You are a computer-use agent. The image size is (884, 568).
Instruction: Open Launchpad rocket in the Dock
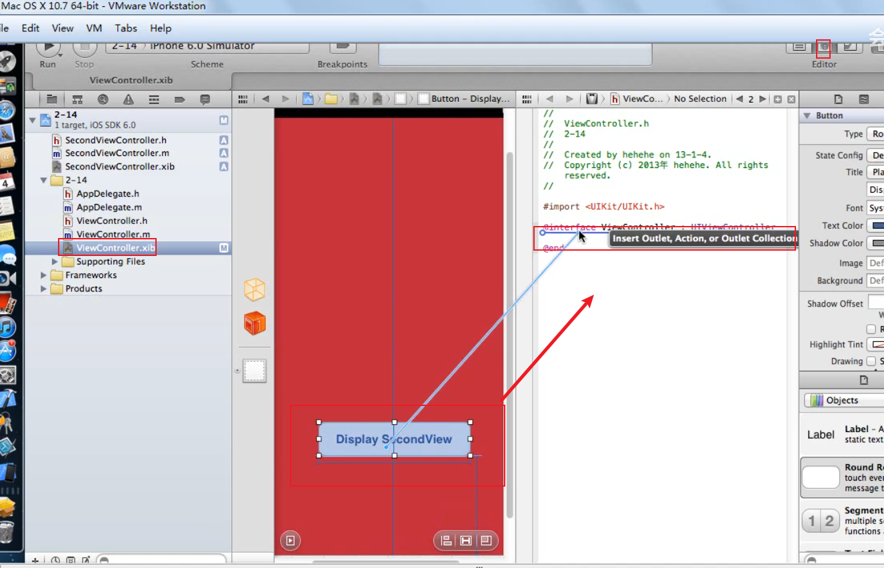pyautogui.click(x=7, y=61)
